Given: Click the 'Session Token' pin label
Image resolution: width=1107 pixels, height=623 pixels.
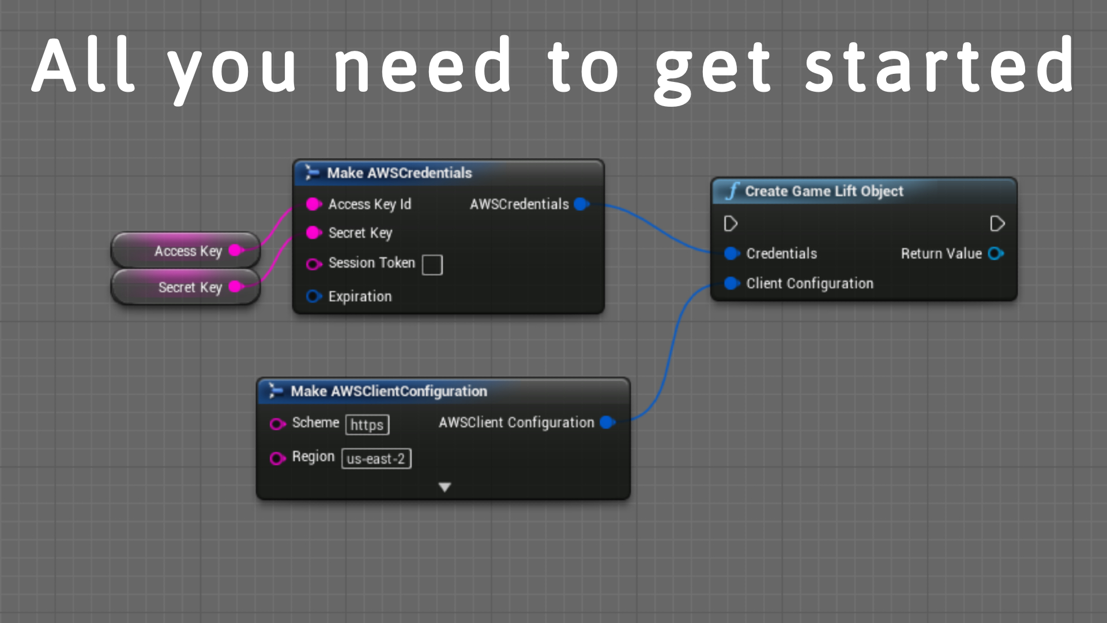Looking at the screenshot, I should coord(371,262).
